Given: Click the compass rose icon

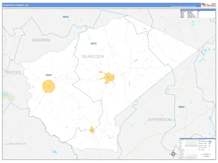Looking at the screenshot, I should pyautogui.click(x=173, y=154).
